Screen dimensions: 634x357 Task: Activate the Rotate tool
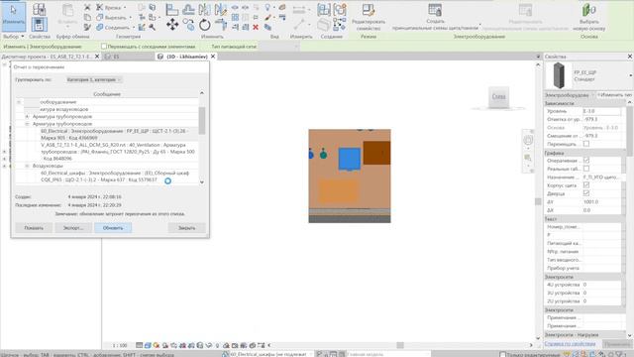pos(205,25)
